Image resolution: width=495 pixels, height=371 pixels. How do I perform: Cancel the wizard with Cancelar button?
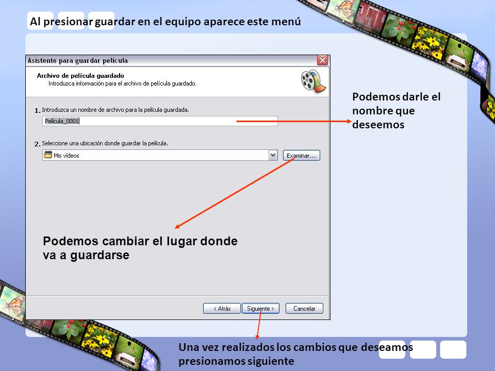point(304,309)
